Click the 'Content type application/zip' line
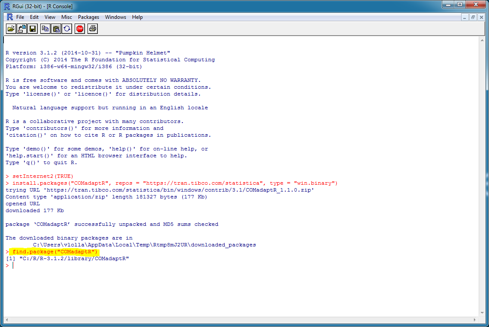 [x=106, y=197]
